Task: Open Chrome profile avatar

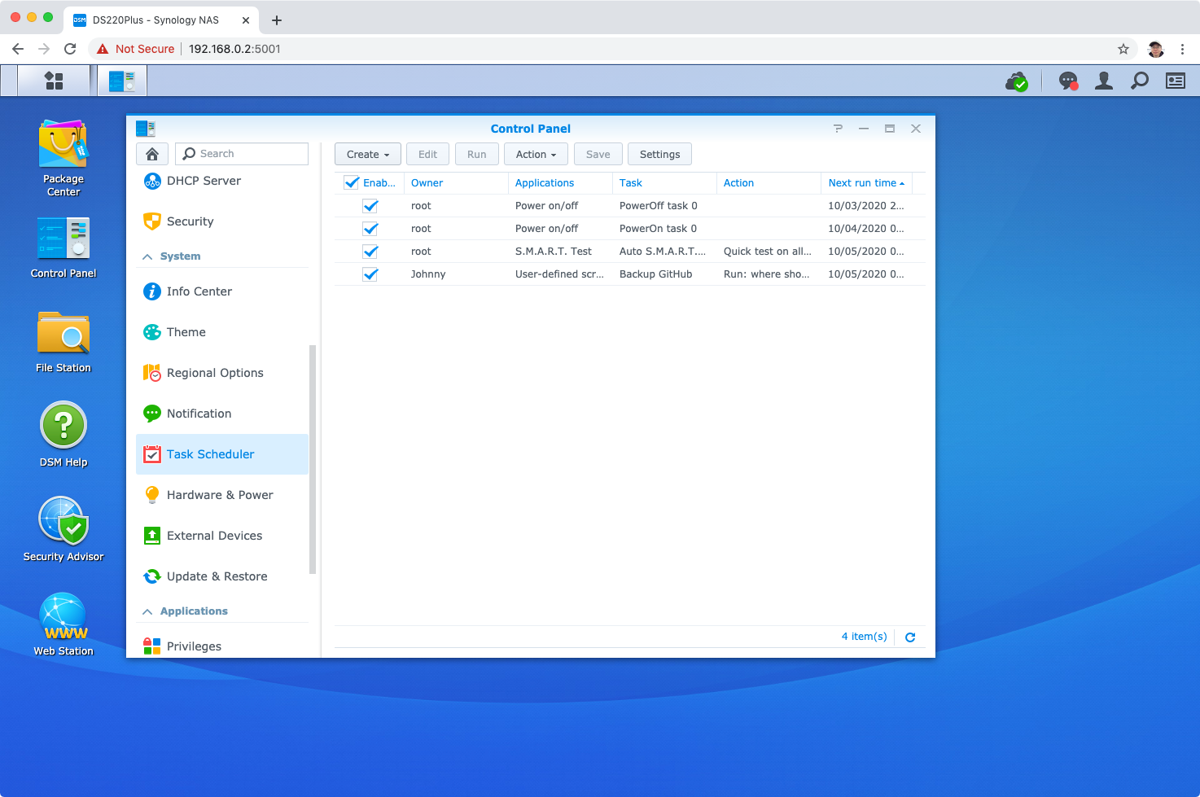Action: pos(1156,49)
